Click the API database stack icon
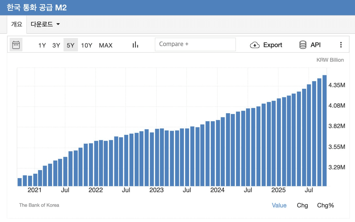The width and height of the screenshot is (355, 222). click(303, 45)
